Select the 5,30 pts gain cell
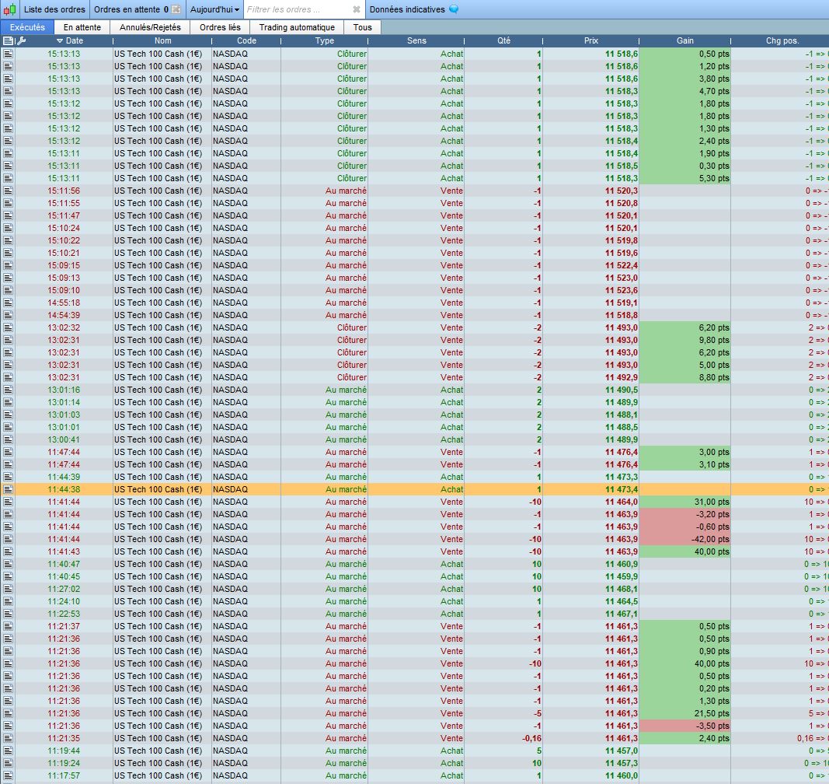829x784 pixels. (x=685, y=178)
